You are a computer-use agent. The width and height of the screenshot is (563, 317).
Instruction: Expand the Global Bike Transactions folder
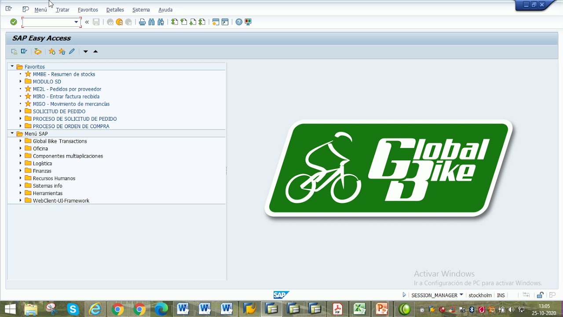(20, 141)
